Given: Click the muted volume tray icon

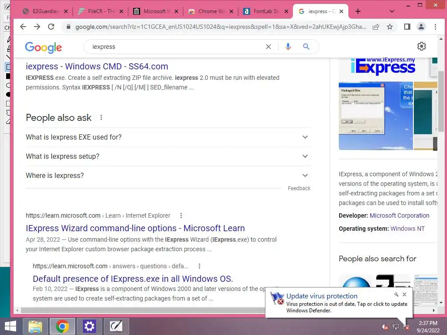Looking at the screenshot, I should 385,327.
